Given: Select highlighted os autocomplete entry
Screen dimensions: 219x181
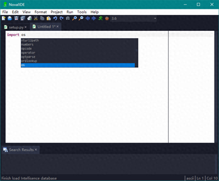Looking at the screenshot, I should [x=78, y=65].
